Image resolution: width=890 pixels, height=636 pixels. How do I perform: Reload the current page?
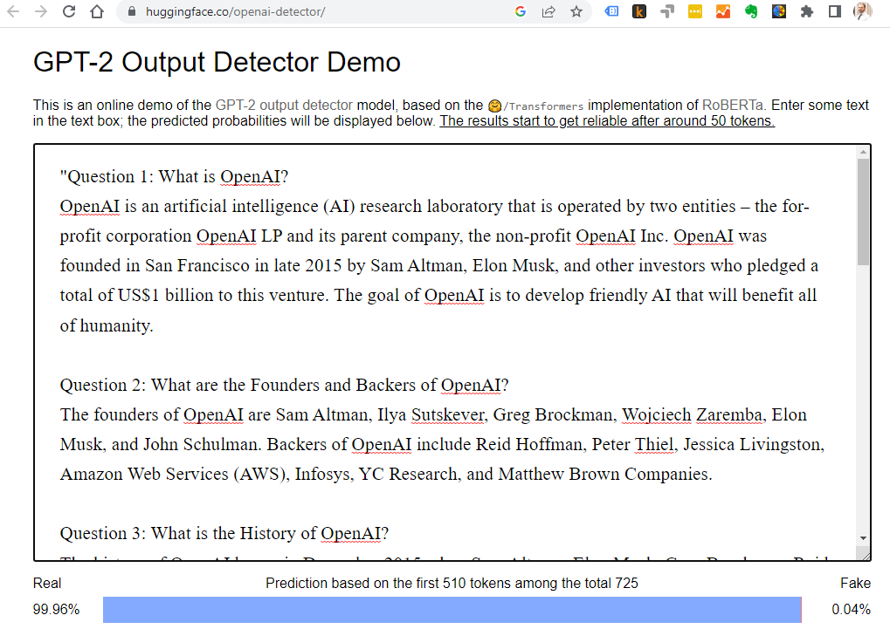point(69,11)
